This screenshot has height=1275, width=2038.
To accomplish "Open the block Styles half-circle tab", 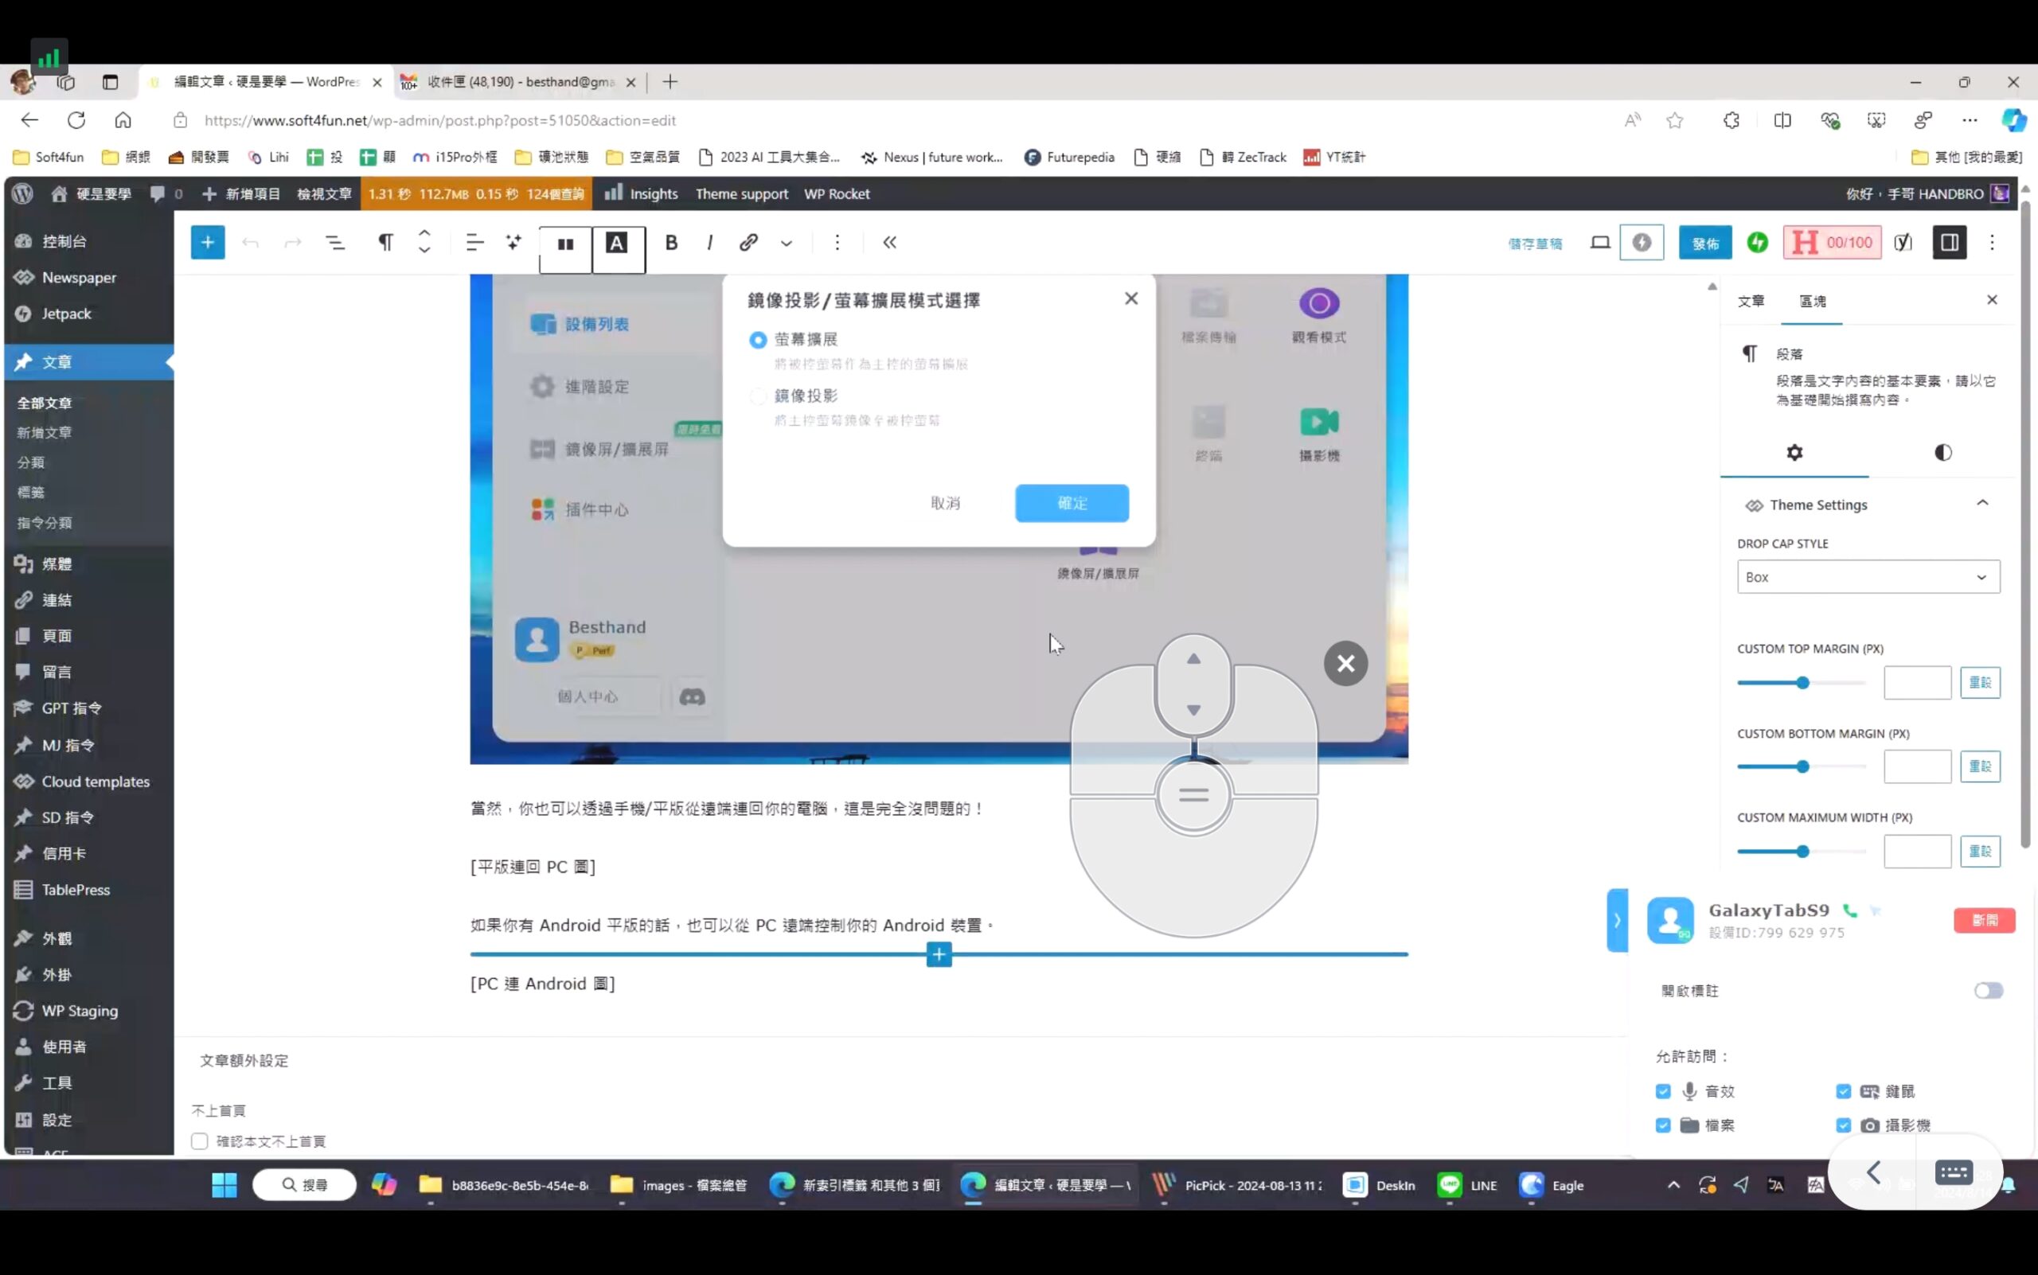I will point(1942,453).
